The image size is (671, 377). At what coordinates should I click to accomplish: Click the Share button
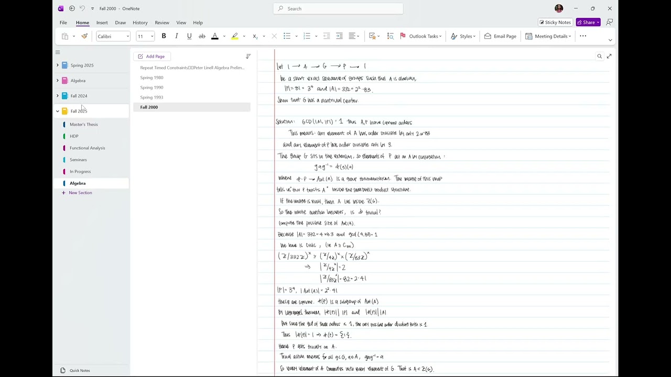click(x=588, y=23)
